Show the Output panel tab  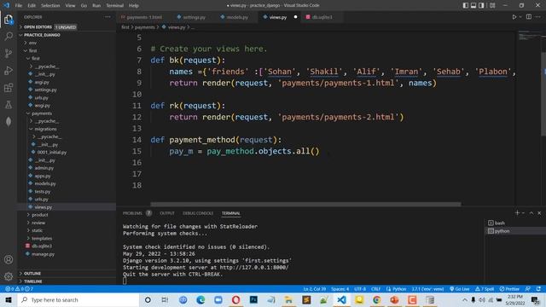tap(167, 213)
